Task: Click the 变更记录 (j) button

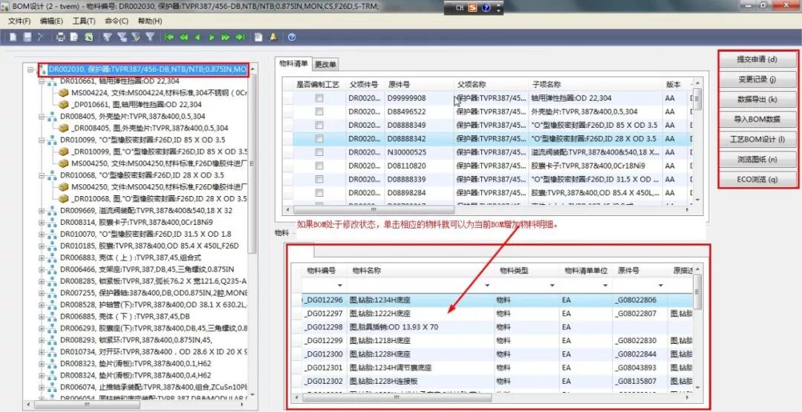Action: click(757, 79)
